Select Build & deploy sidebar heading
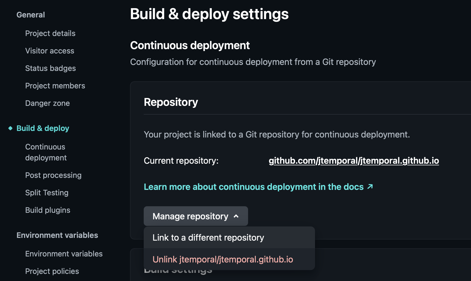The height and width of the screenshot is (281, 471). pyautogui.click(x=43, y=128)
